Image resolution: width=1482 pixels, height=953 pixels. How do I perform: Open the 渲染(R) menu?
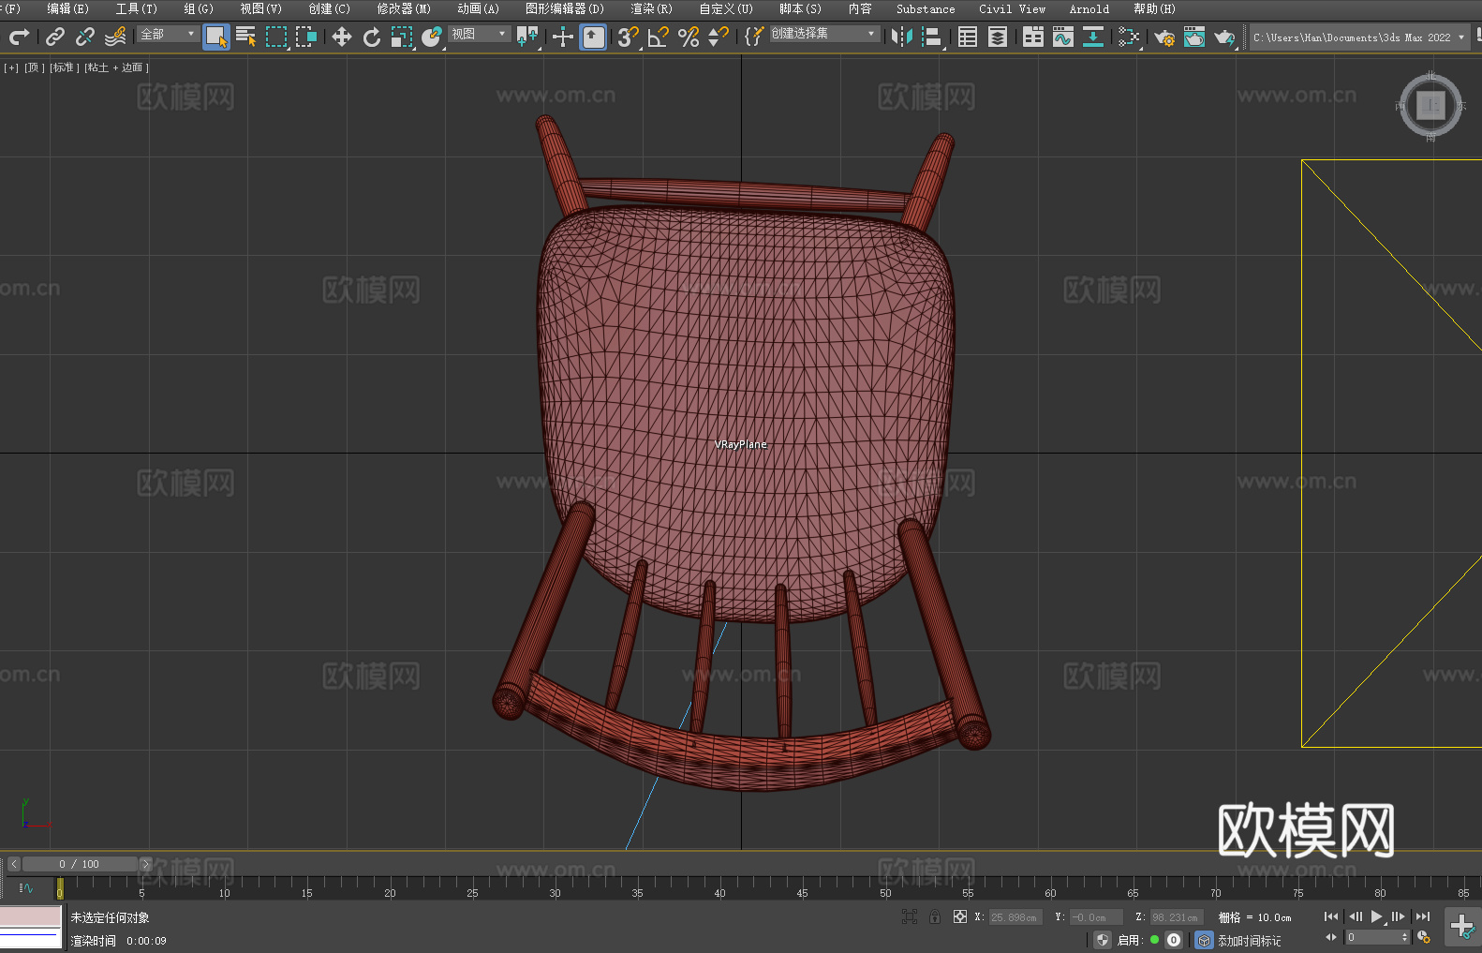click(x=651, y=8)
